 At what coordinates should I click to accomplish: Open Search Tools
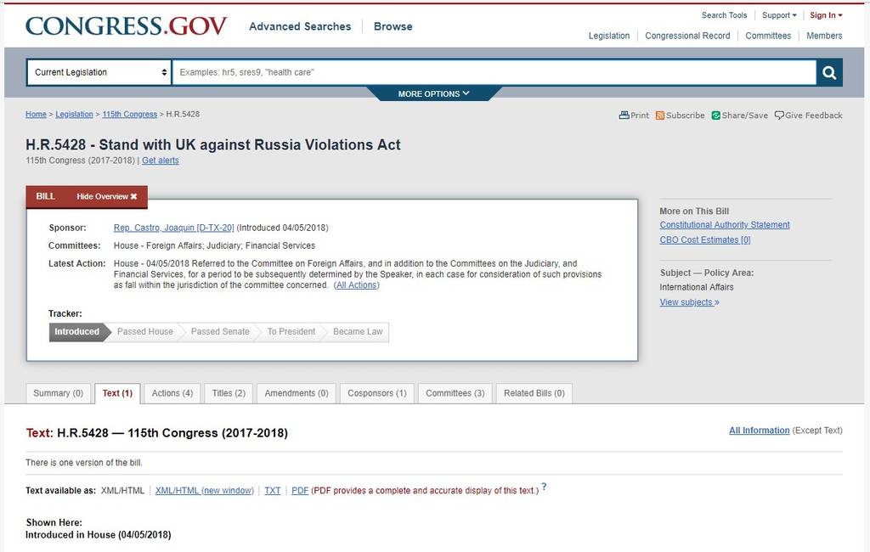pos(724,15)
